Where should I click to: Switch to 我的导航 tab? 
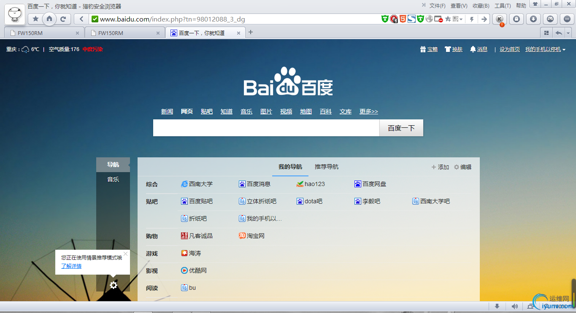[x=290, y=167]
